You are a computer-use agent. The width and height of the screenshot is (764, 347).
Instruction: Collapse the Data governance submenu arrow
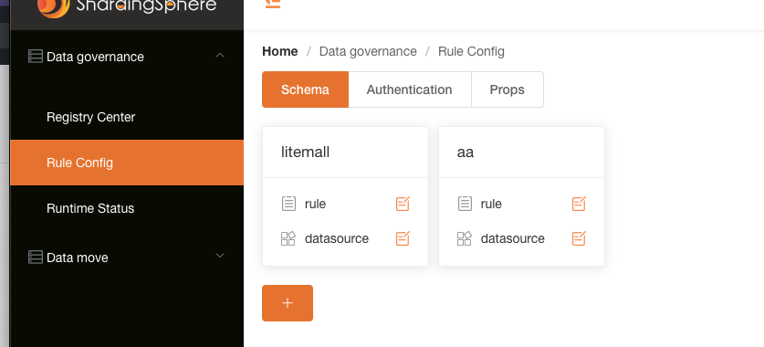tap(220, 56)
